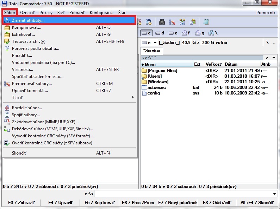Click the F8 / Odstrániť button
Screen dimensions: 280x209
click(x=217, y=203)
